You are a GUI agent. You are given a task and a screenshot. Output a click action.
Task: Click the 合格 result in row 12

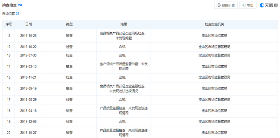tap(123, 47)
